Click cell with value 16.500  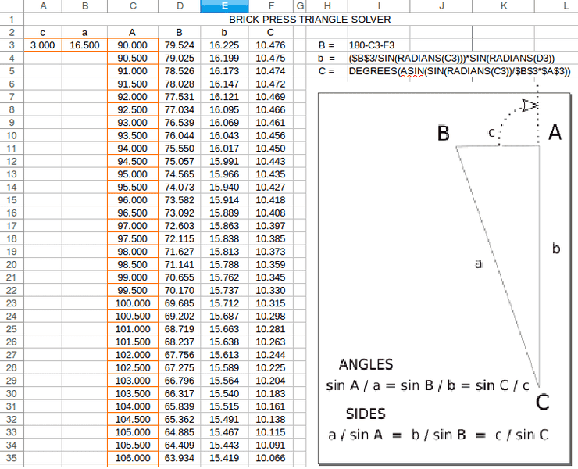pos(85,45)
